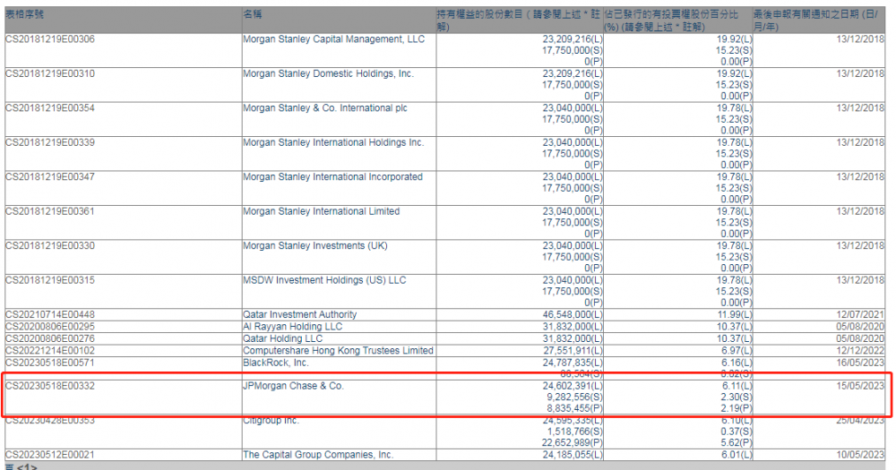The width and height of the screenshot is (896, 470).
Task: Open form CS20181219E00315
Action: (50, 280)
